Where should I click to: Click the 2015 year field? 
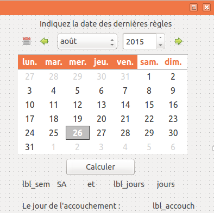tap(140, 41)
